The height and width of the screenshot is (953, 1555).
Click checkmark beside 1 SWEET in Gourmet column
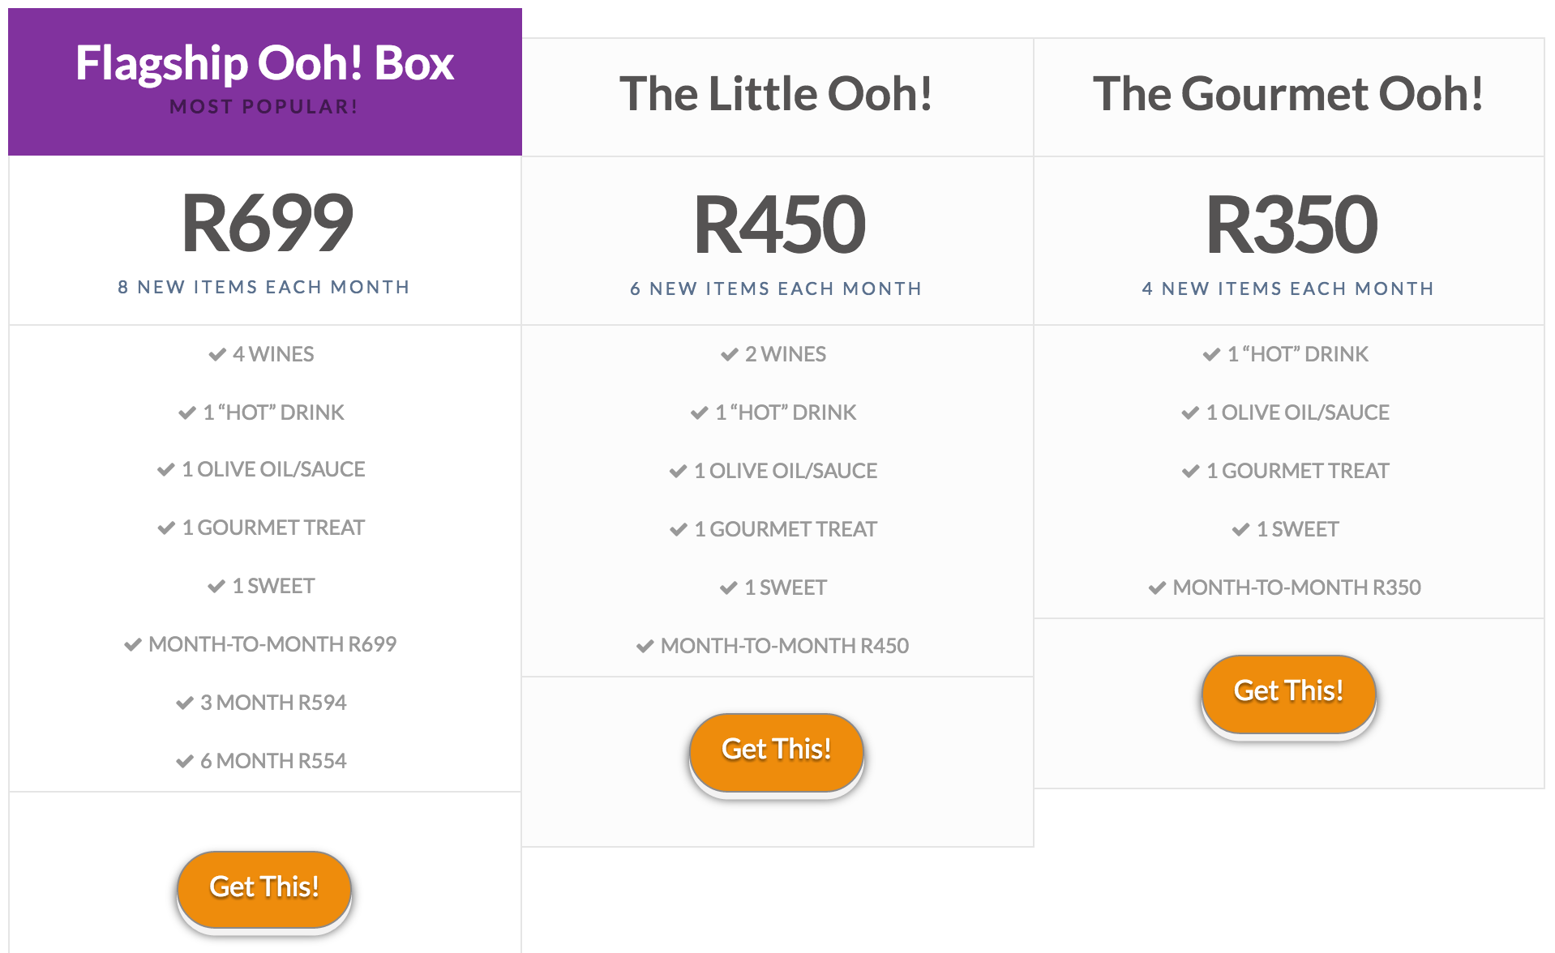(x=1240, y=529)
